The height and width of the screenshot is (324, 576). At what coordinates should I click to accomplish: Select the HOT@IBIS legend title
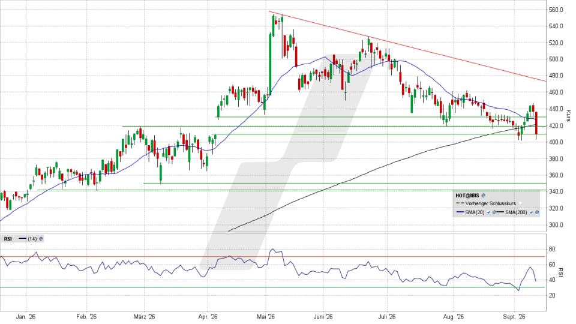tap(467, 196)
